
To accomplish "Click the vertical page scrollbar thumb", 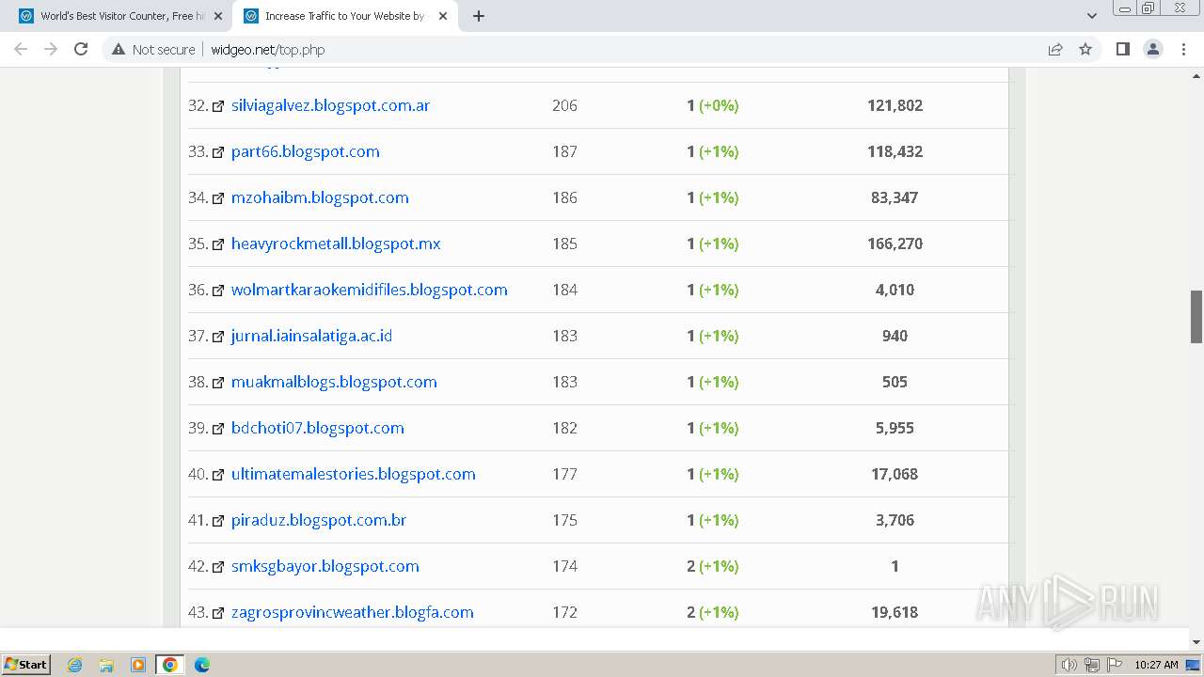I will pos(1196,317).
